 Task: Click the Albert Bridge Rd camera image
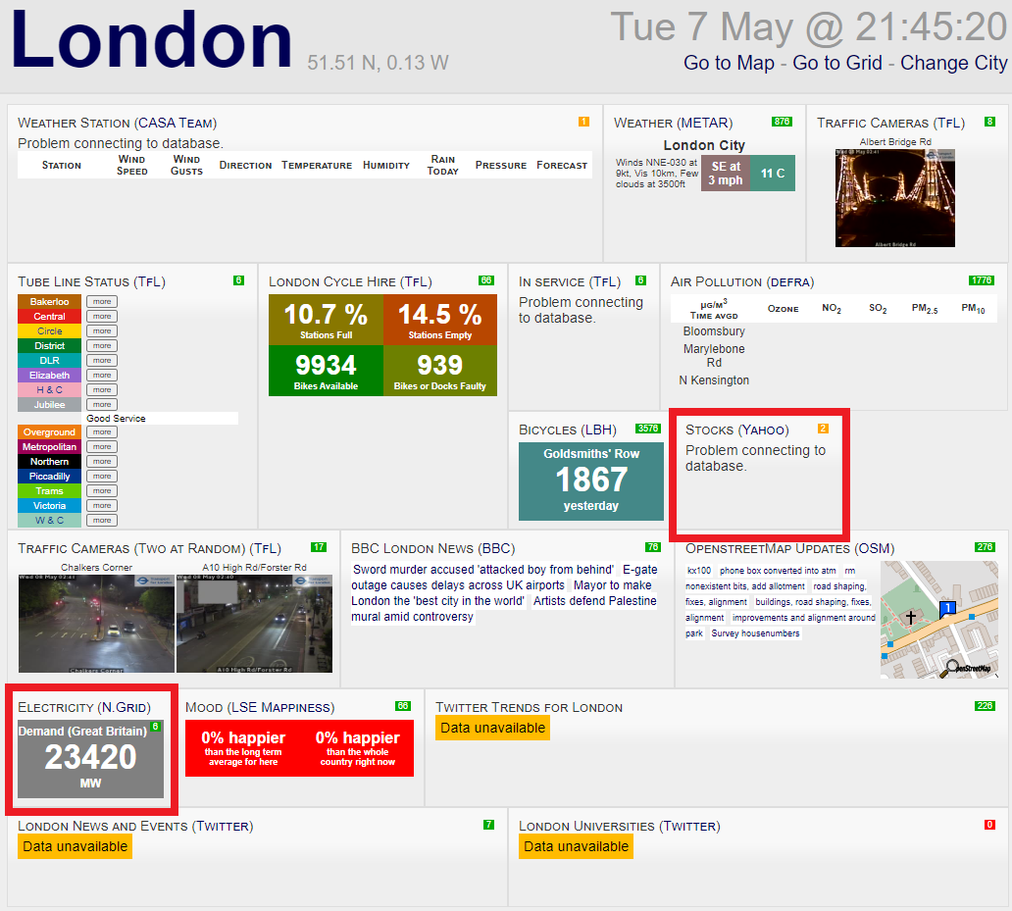point(895,198)
